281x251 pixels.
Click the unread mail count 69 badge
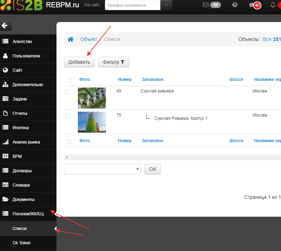[x=215, y=5]
